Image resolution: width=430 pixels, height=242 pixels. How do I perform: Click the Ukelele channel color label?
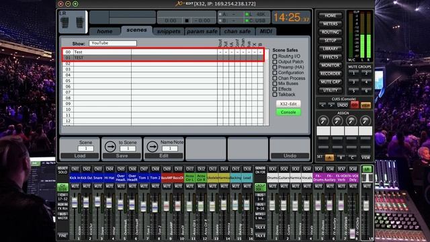(213, 177)
